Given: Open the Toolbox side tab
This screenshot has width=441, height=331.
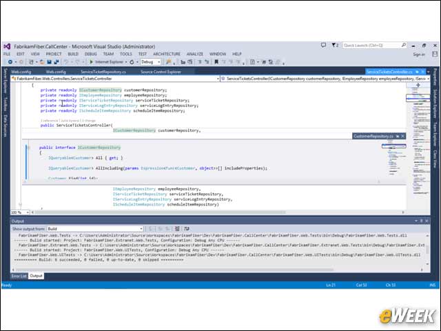Looking at the screenshot, I should (6, 104).
